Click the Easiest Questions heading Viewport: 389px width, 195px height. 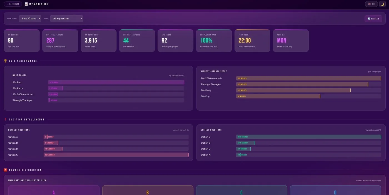(x=211, y=130)
